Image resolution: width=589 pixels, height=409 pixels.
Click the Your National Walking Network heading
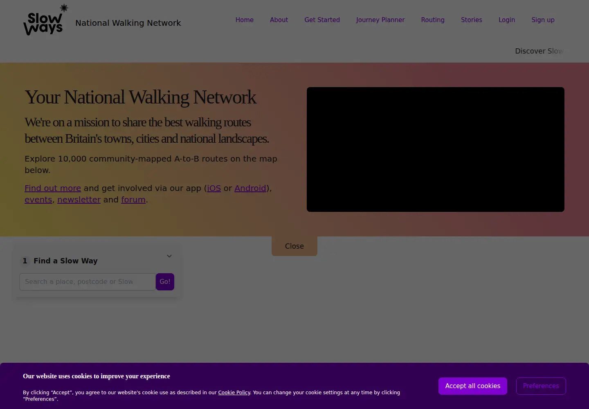point(140,97)
